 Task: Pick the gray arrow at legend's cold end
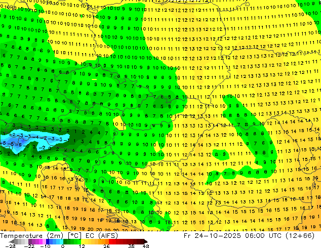(12, 241)
